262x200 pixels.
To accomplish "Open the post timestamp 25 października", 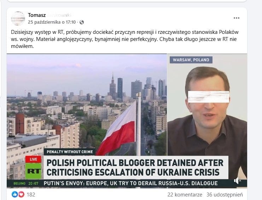I will coord(52,22).
